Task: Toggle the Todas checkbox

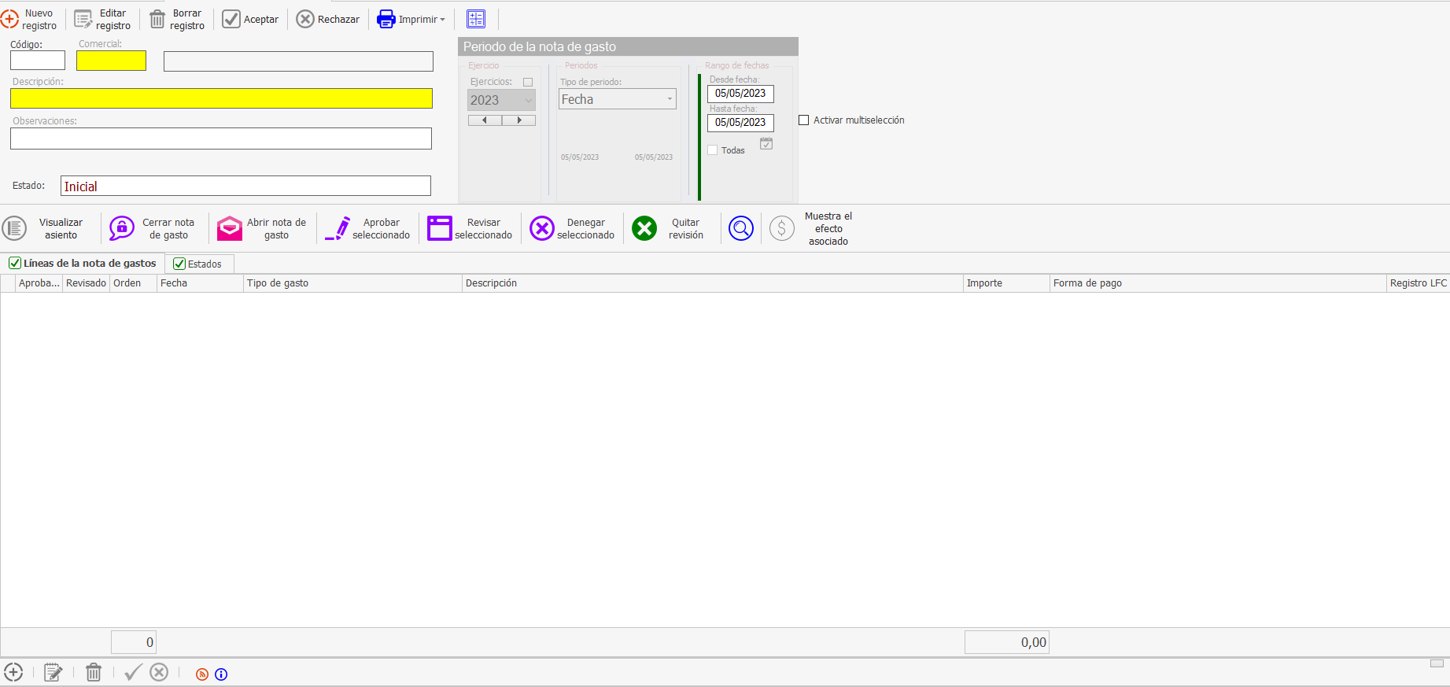Action: pos(713,150)
